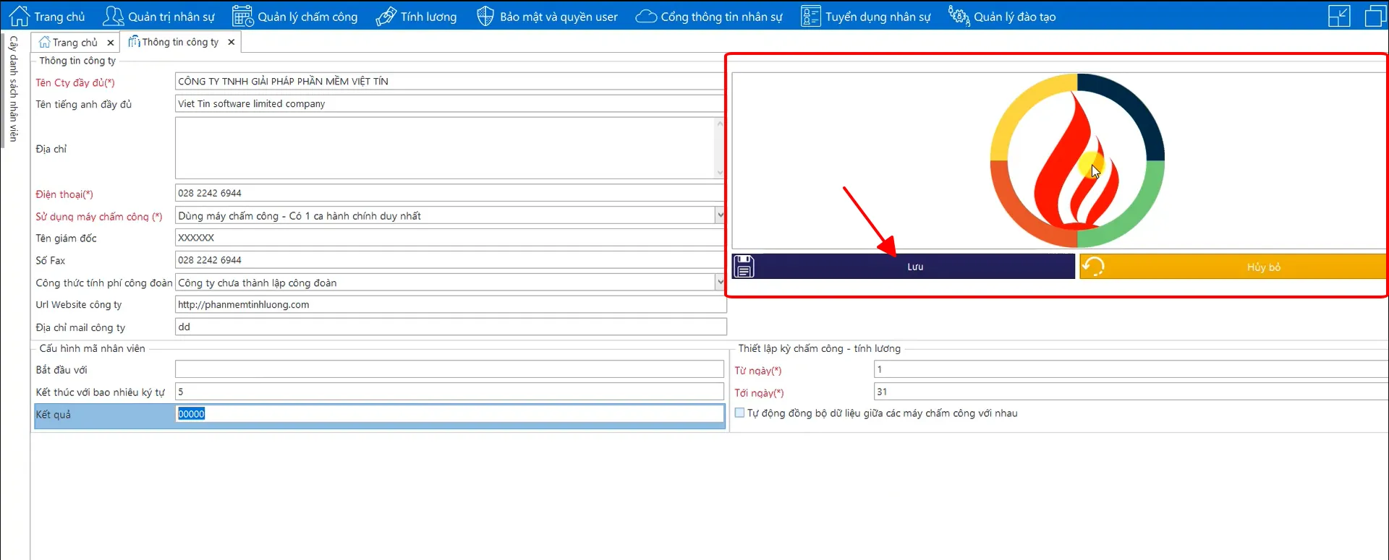Screen dimensions: 1389x560
Task: Enable Tự động đồng bộ dữ liệu checkbox
Action: pos(739,413)
